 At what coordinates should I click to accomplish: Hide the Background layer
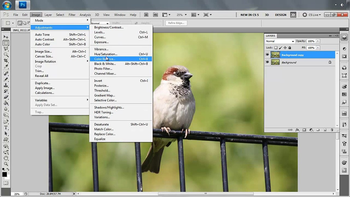point(267,62)
